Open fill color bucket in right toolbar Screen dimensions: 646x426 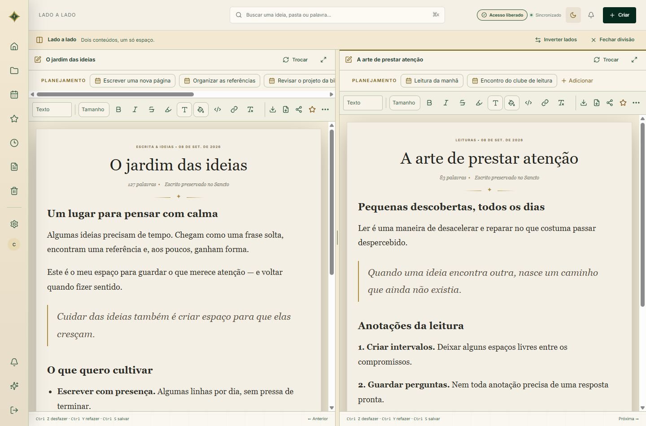click(512, 103)
